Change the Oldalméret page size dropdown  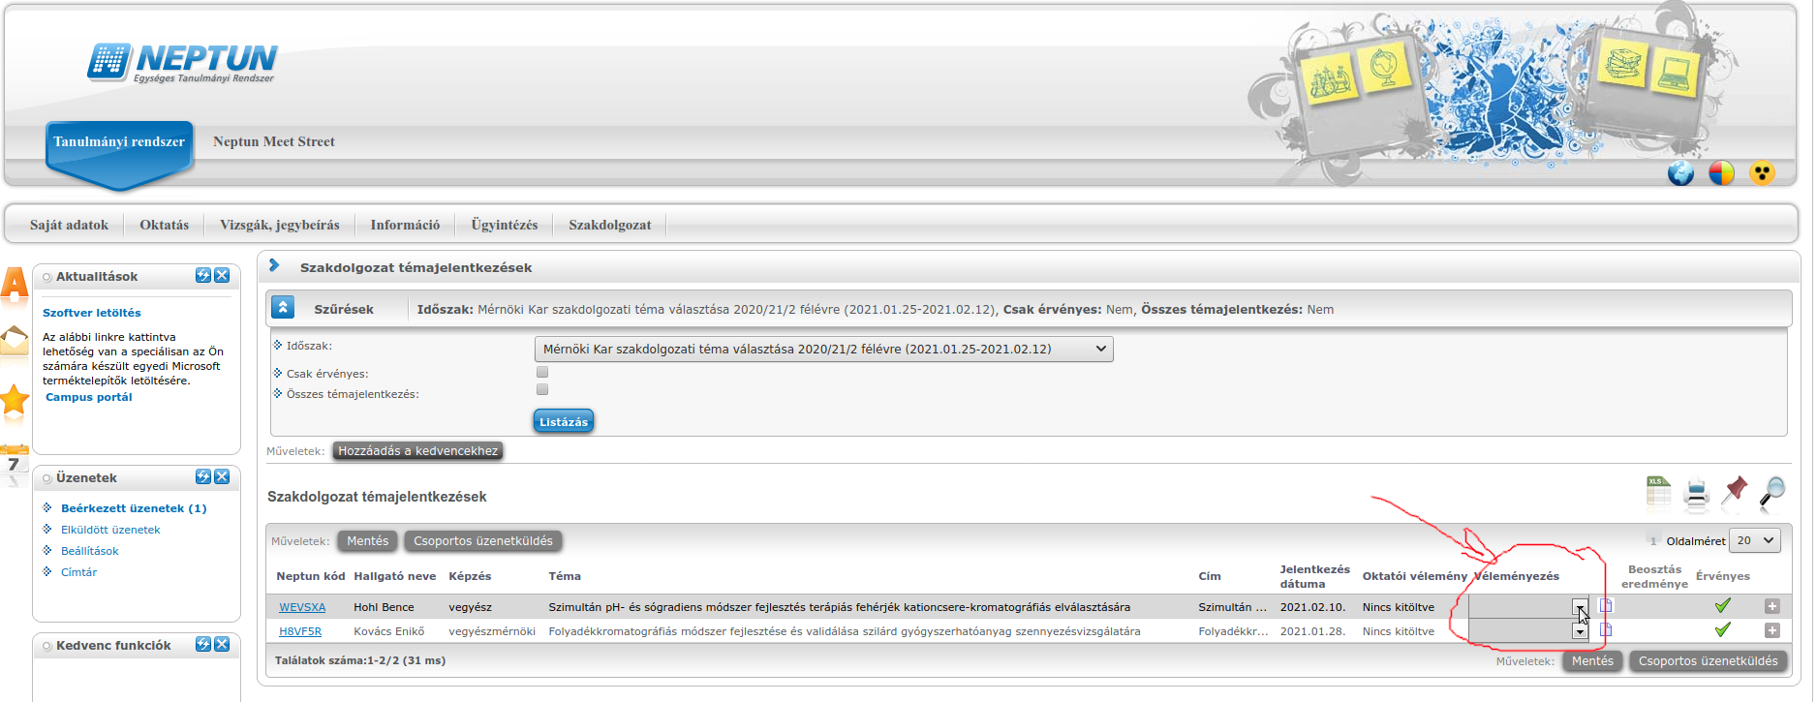[x=1755, y=540]
